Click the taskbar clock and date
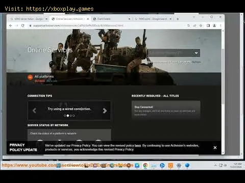The height and width of the screenshot is (183, 245). (x=236, y=165)
